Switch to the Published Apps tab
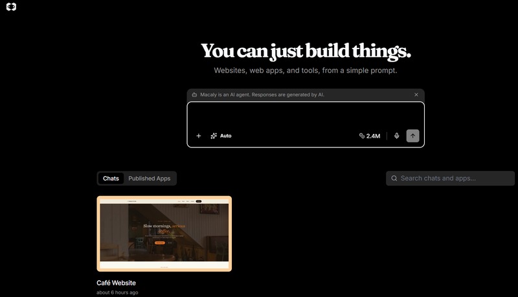This screenshot has width=518, height=297. [x=150, y=179]
